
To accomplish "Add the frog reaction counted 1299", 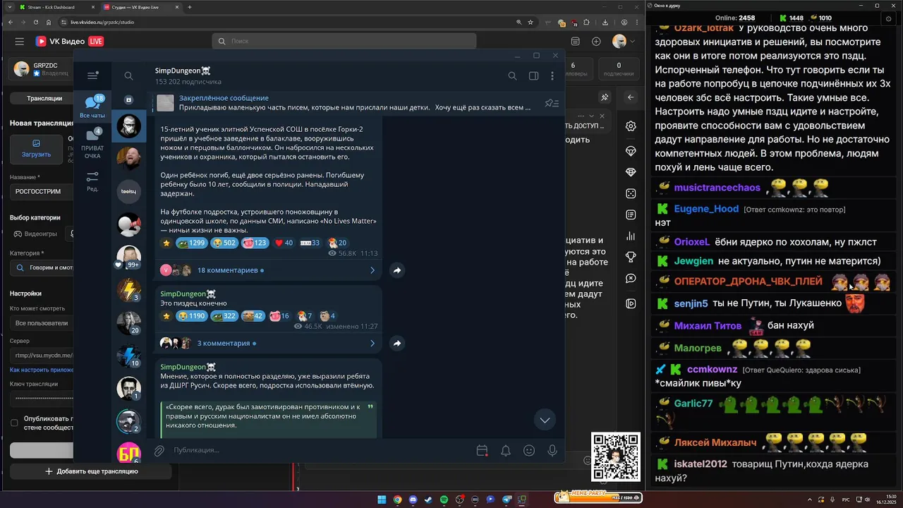I will click(x=191, y=243).
